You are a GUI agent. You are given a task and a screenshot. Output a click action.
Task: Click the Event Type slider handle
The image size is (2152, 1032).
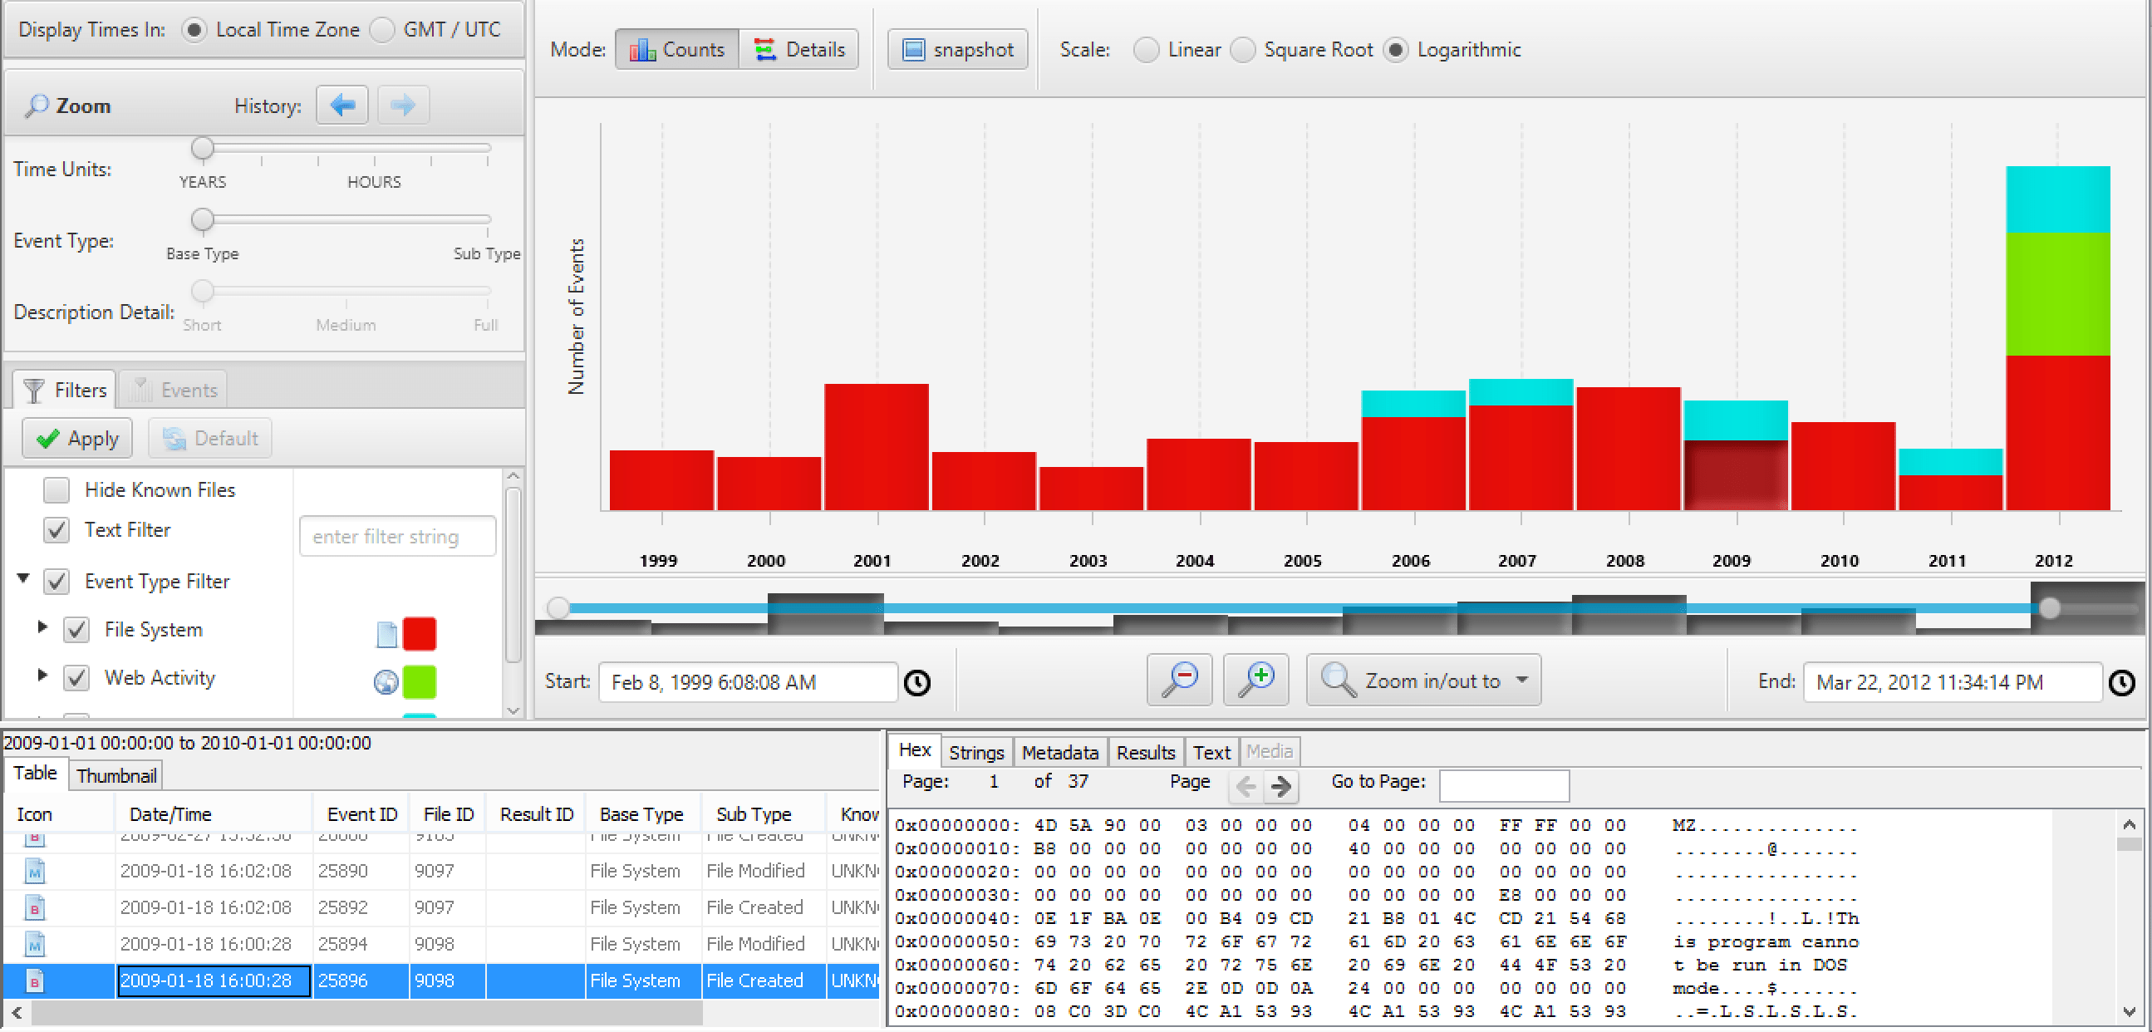coord(202,219)
